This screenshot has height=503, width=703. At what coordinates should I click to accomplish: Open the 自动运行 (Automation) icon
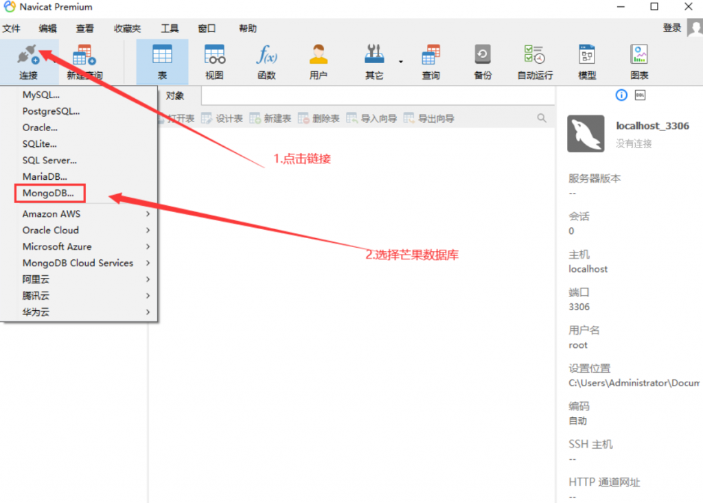point(535,61)
